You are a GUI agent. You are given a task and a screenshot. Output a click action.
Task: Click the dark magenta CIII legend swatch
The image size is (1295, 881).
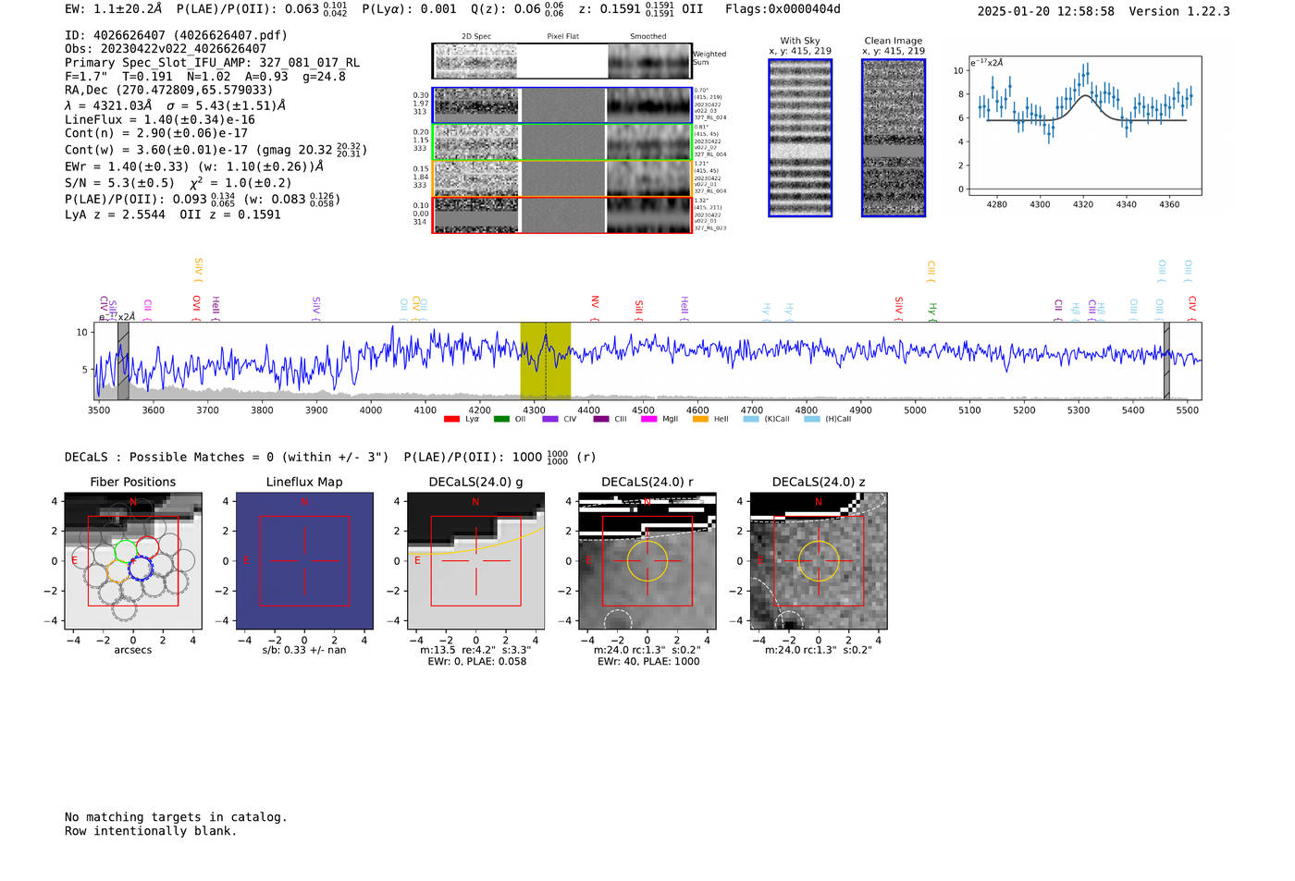[601, 419]
